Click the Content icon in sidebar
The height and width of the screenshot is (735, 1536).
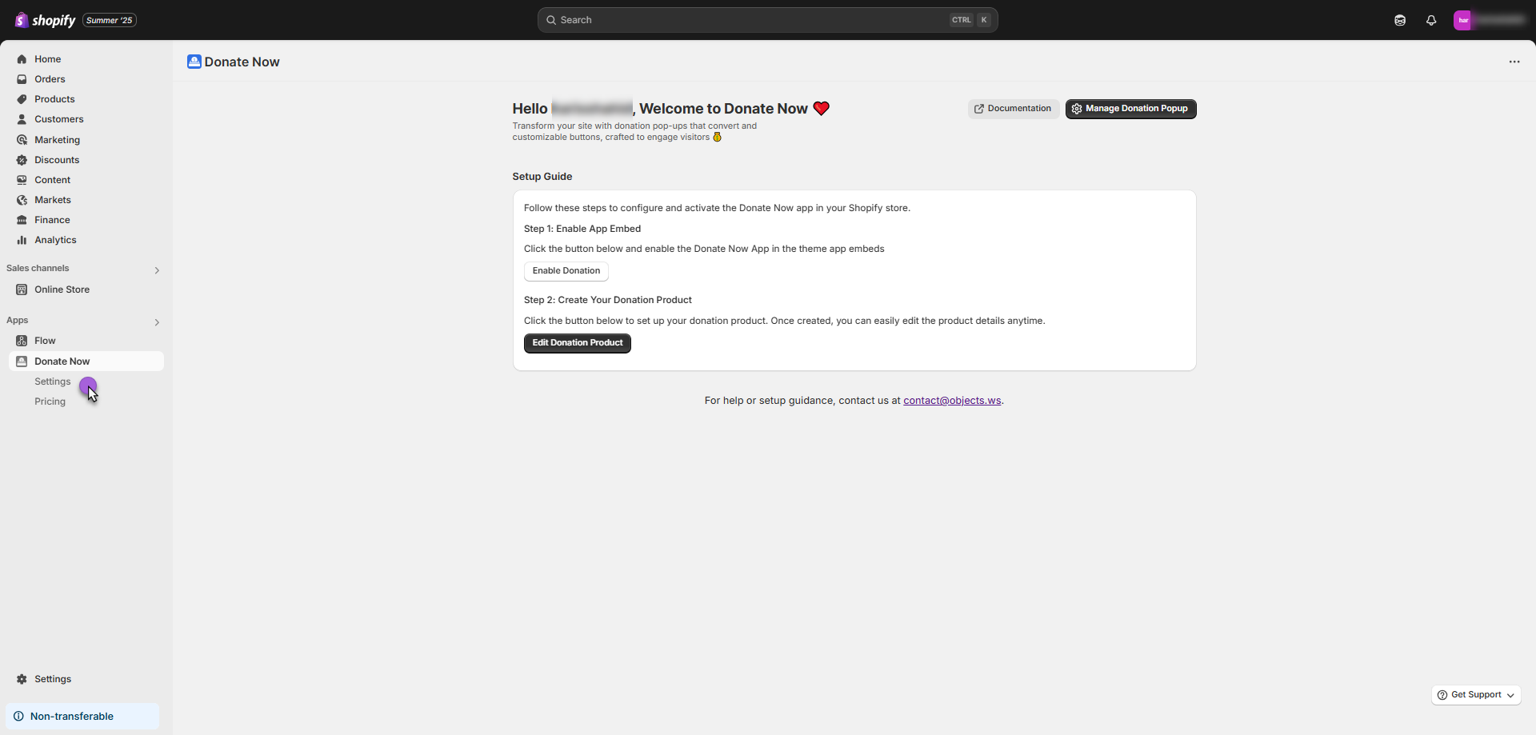tap(22, 180)
